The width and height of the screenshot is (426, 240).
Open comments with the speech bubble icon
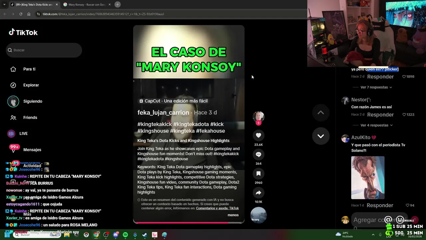point(259,154)
